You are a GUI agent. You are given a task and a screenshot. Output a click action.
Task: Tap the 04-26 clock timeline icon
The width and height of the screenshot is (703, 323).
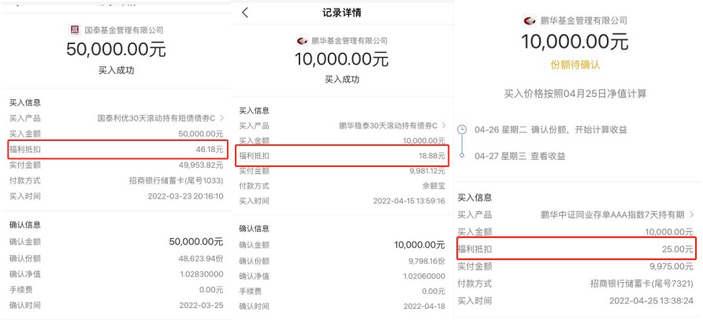pos(463,130)
